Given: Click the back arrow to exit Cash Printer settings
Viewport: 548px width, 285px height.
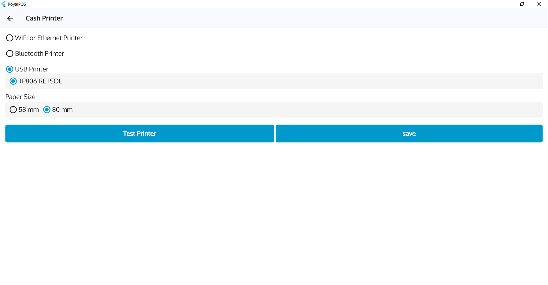Looking at the screenshot, I should [10, 18].
